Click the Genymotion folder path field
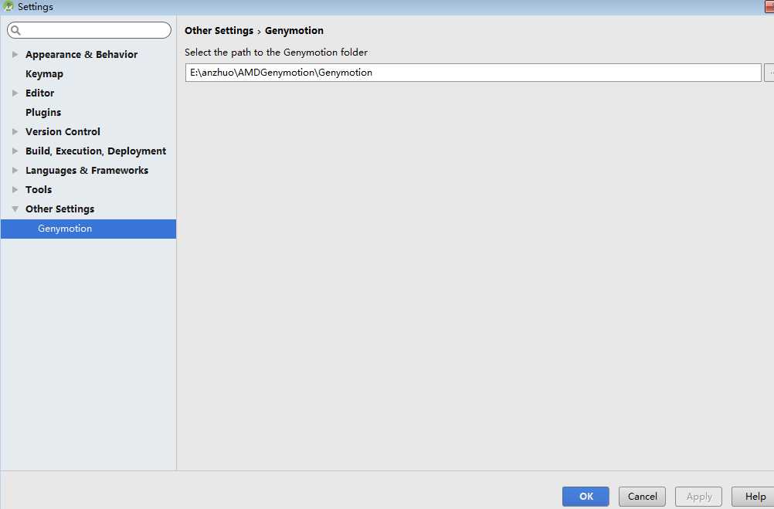 click(473, 73)
